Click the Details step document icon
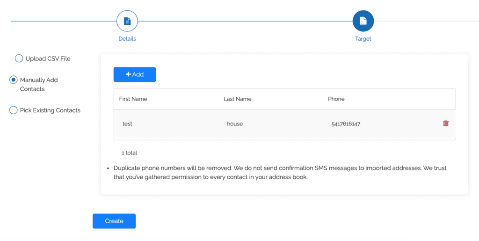 [127, 21]
